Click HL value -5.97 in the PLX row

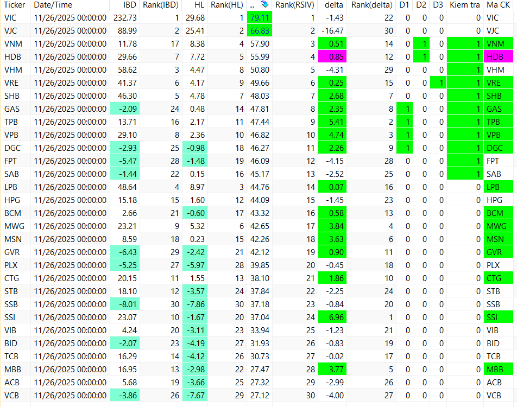tap(195, 265)
